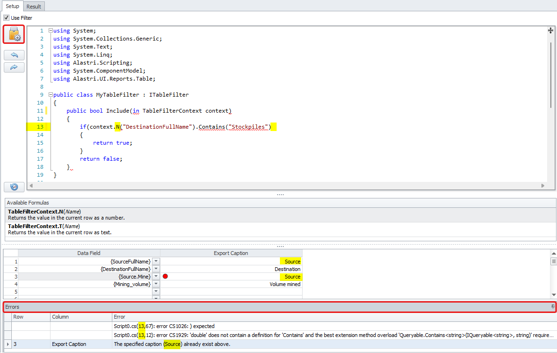The width and height of the screenshot is (557, 353).
Task: Open the {SourceFullName} data field dropdown
Action: (x=156, y=262)
